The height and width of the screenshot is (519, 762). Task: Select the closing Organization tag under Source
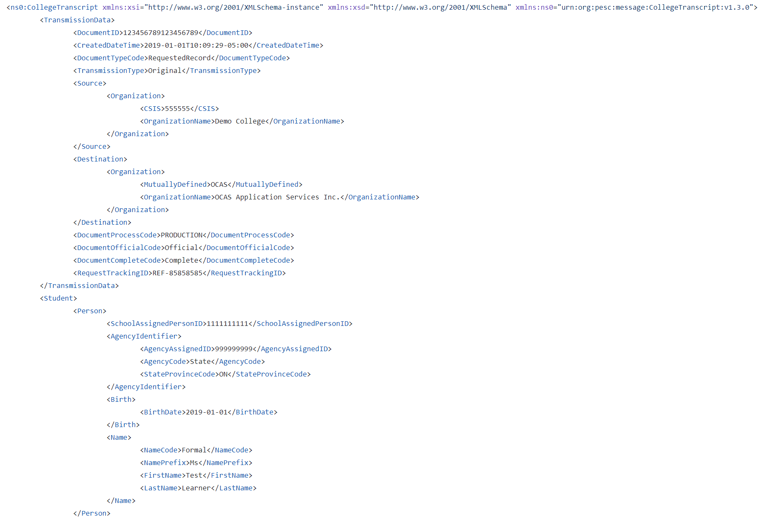pyautogui.click(x=138, y=134)
